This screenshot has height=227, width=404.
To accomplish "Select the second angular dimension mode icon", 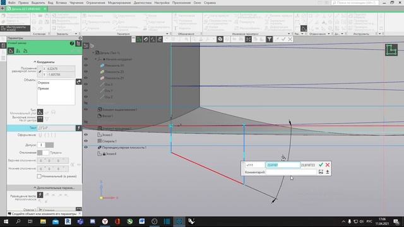I will coord(18,50).
